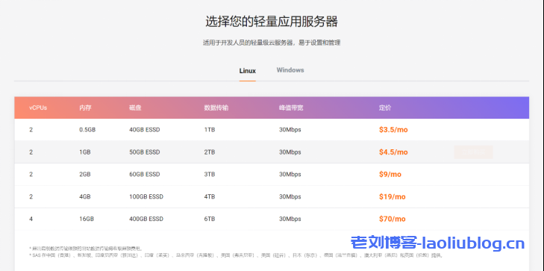Click the $3.5/mo price
The width and height of the screenshot is (544, 271).
[x=393, y=130]
